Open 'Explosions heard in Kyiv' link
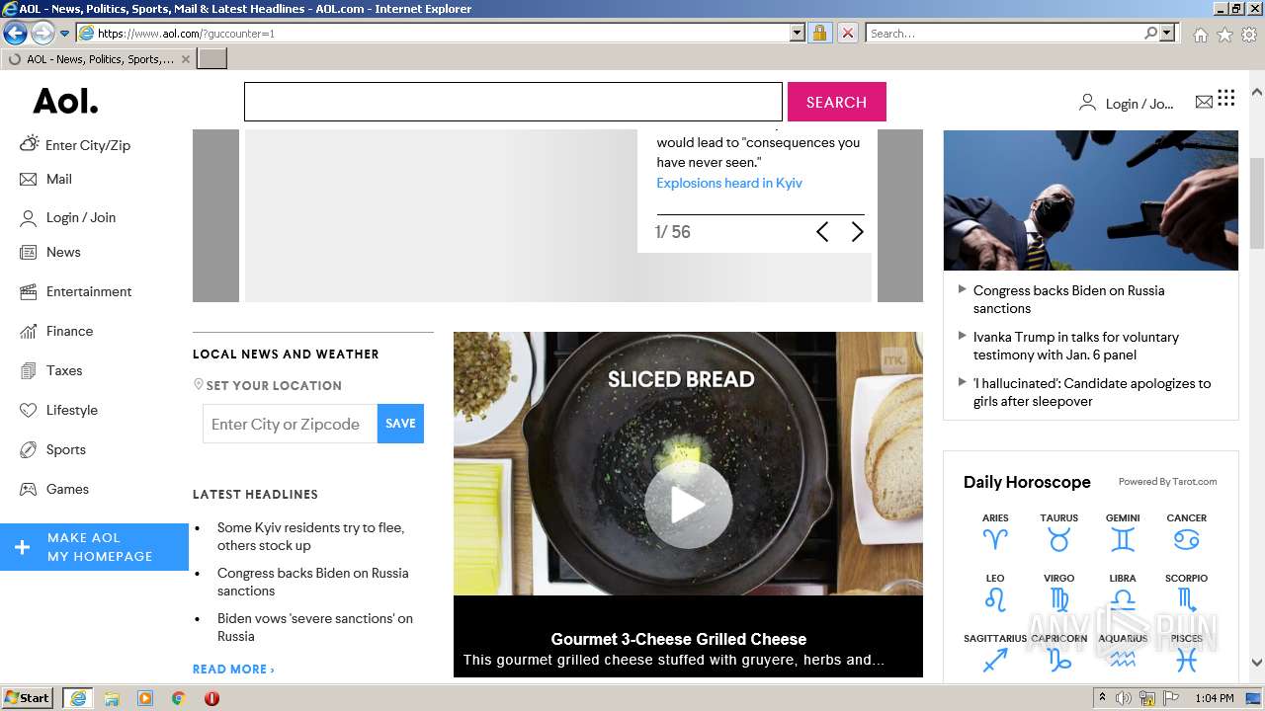Viewport: 1265px width, 711px height. click(x=729, y=183)
